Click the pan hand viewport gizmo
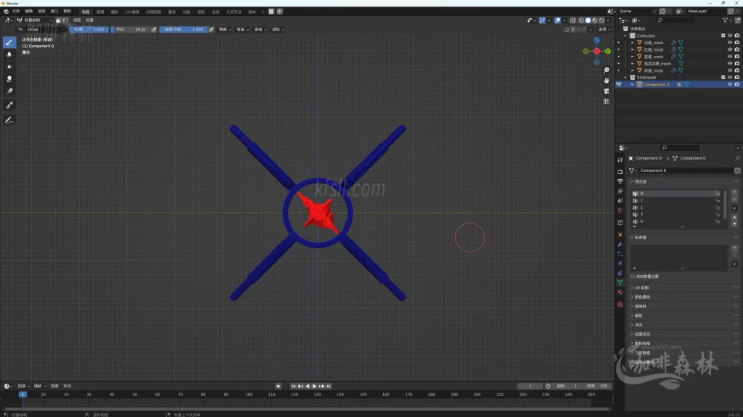The image size is (743, 417). (607, 80)
